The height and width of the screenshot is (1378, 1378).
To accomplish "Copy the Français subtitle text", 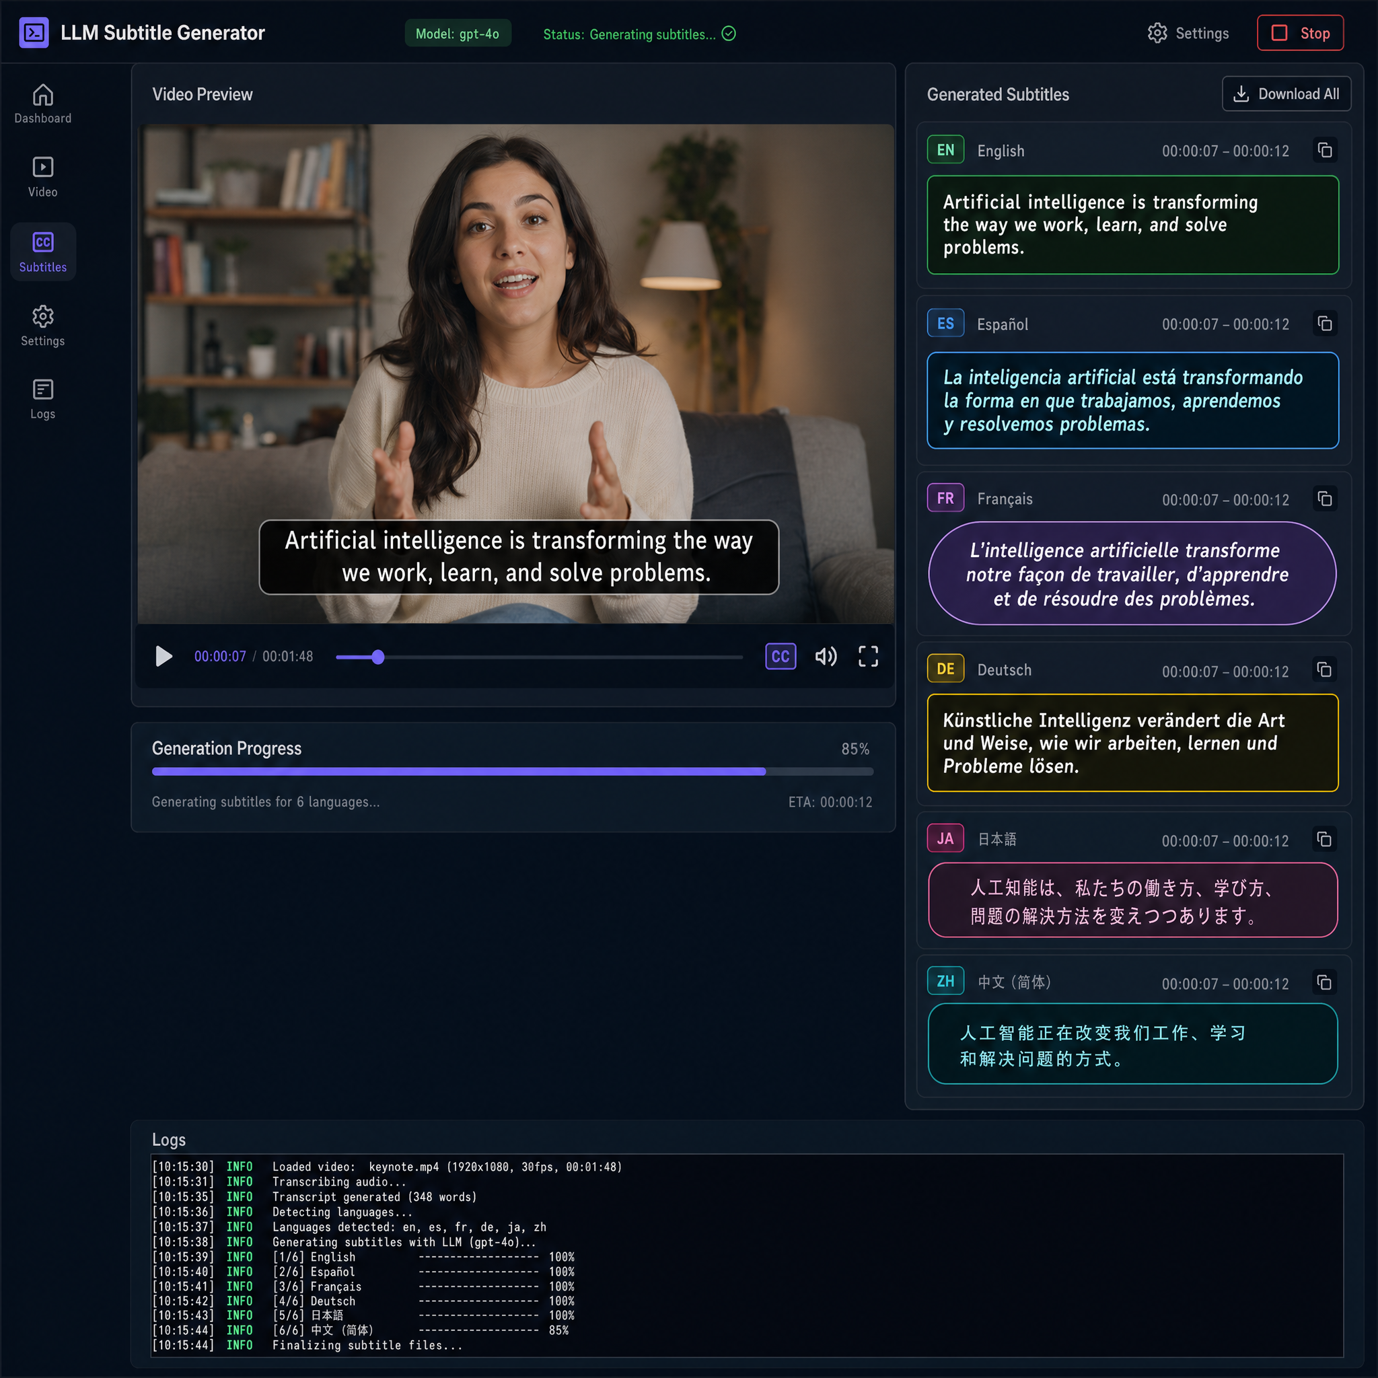I will click(x=1324, y=499).
